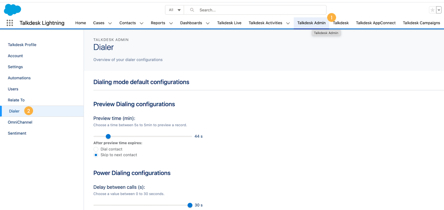Click the search magnifier icon

pyautogui.click(x=192, y=10)
